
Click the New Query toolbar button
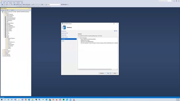(x=19, y=4)
